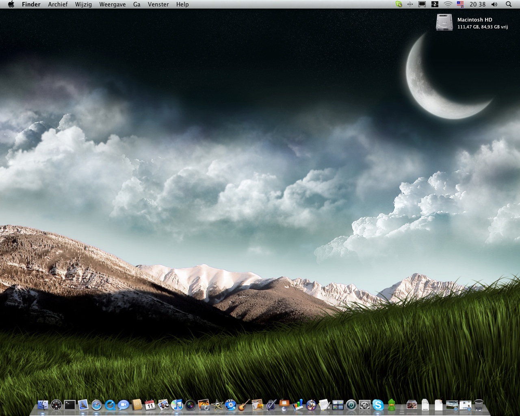520x416 pixels.
Task: Open US flag input source menu
Action: point(460,4)
